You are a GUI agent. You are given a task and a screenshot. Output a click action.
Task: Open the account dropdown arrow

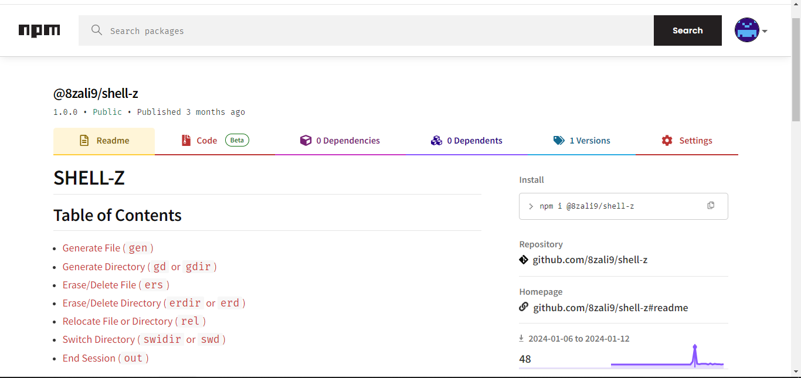click(x=765, y=31)
